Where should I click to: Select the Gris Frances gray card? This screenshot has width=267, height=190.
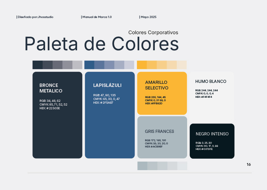click(x=162, y=137)
